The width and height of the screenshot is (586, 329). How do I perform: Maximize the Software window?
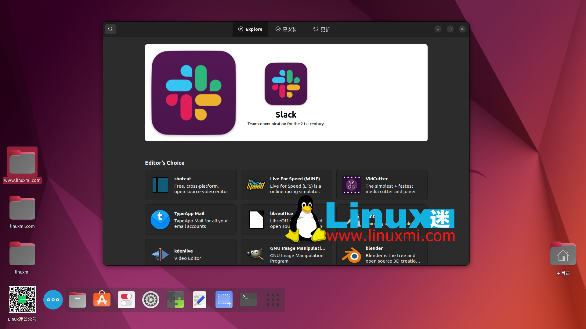450,29
